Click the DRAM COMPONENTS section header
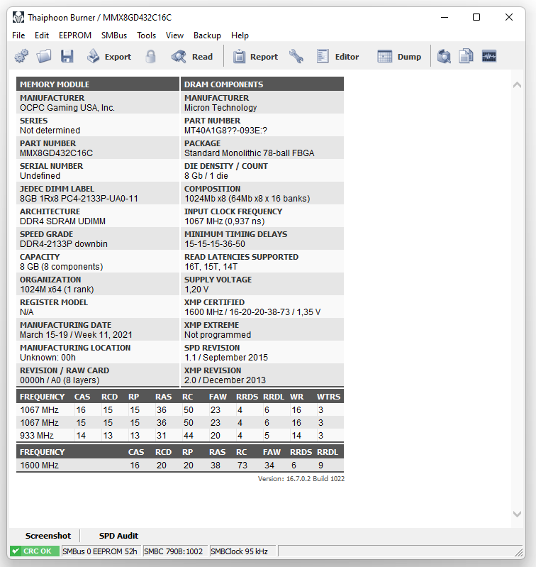 click(x=262, y=84)
